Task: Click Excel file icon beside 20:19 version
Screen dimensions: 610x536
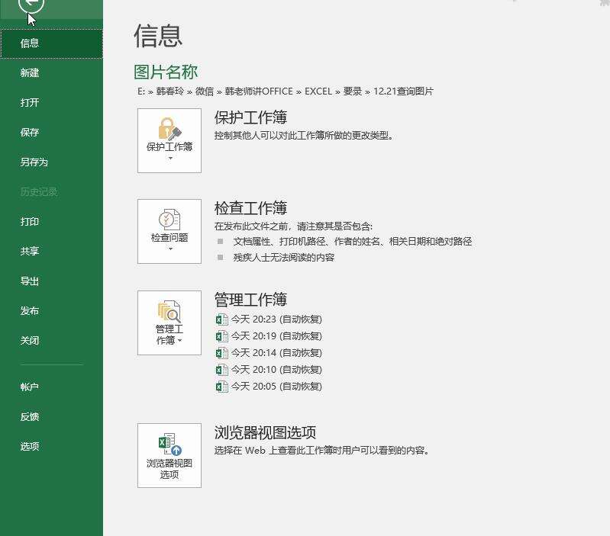Action: [x=221, y=336]
